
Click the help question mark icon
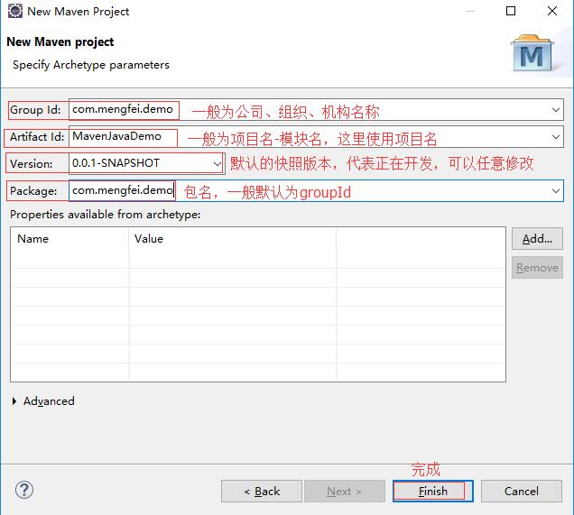(24, 490)
